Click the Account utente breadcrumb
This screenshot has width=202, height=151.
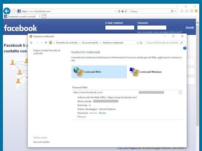pyautogui.click(x=90, y=43)
